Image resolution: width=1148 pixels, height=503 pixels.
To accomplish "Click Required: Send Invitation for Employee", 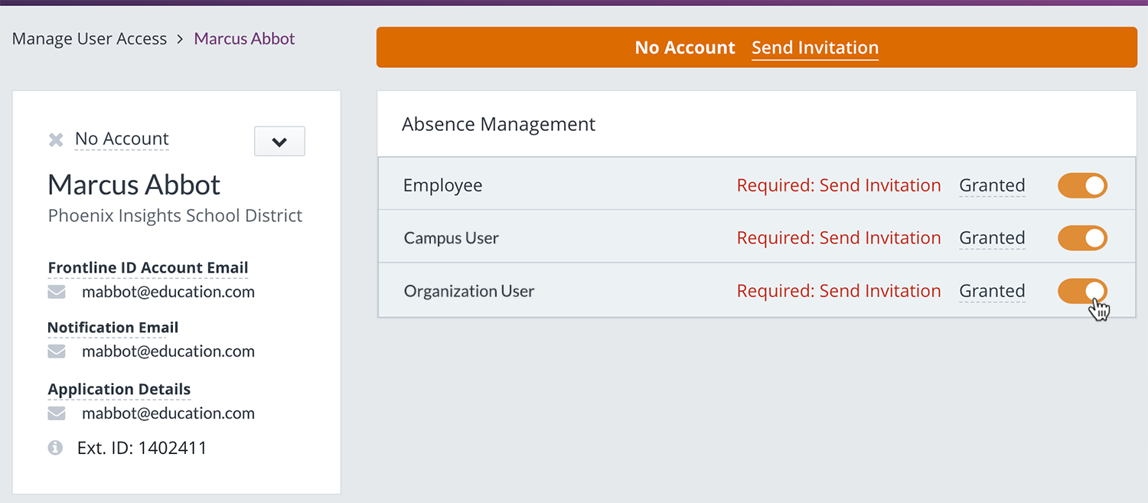I will 839,185.
